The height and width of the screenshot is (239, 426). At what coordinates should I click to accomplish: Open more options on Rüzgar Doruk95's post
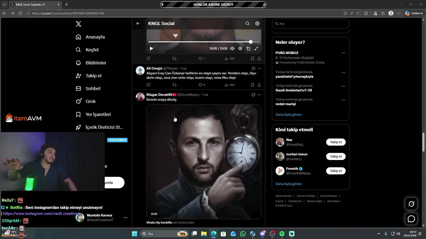click(x=259, y=95)
